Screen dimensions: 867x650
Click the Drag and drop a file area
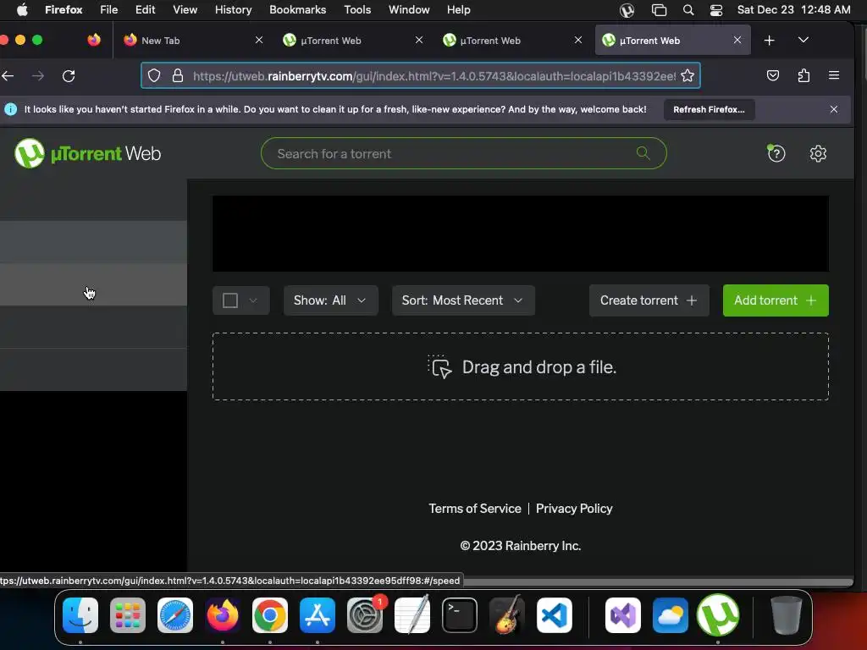coord(521,366)
